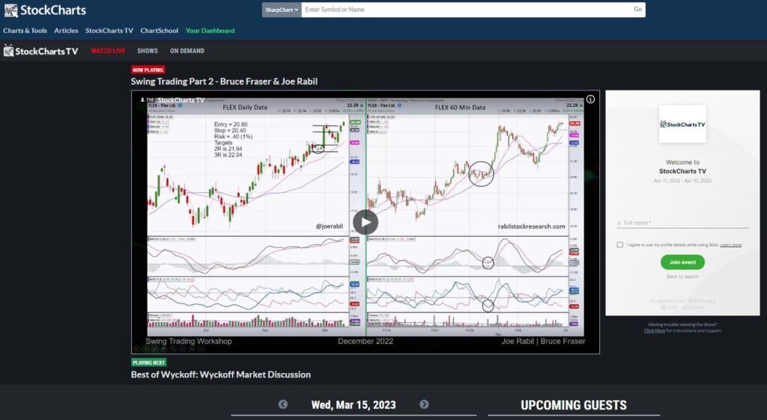Go to the previous schedule day
Viewport: 767px width, 420px height.
point(282,404)
